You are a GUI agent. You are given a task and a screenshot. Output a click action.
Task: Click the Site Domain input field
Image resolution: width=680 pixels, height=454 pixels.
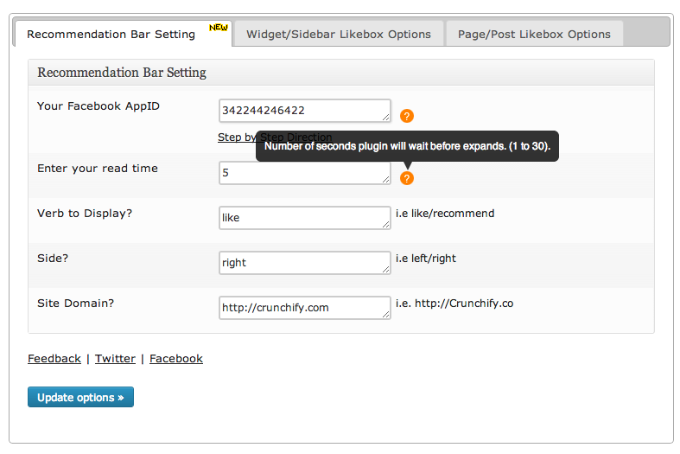click(x=304, y=308)
